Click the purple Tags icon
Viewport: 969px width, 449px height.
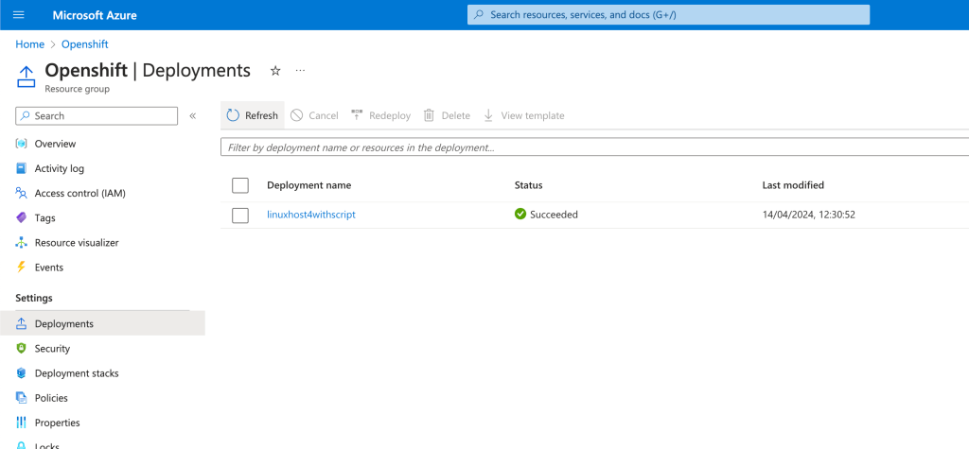click(x=22, y=218)
